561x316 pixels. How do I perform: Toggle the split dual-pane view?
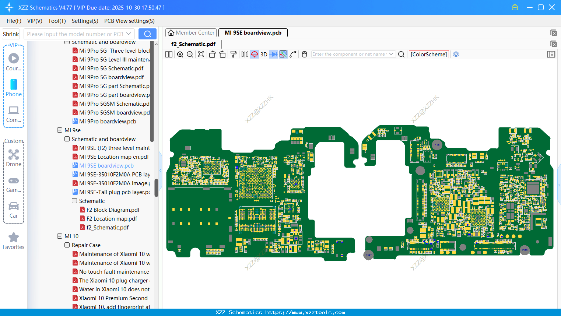[x=169, y=55]
